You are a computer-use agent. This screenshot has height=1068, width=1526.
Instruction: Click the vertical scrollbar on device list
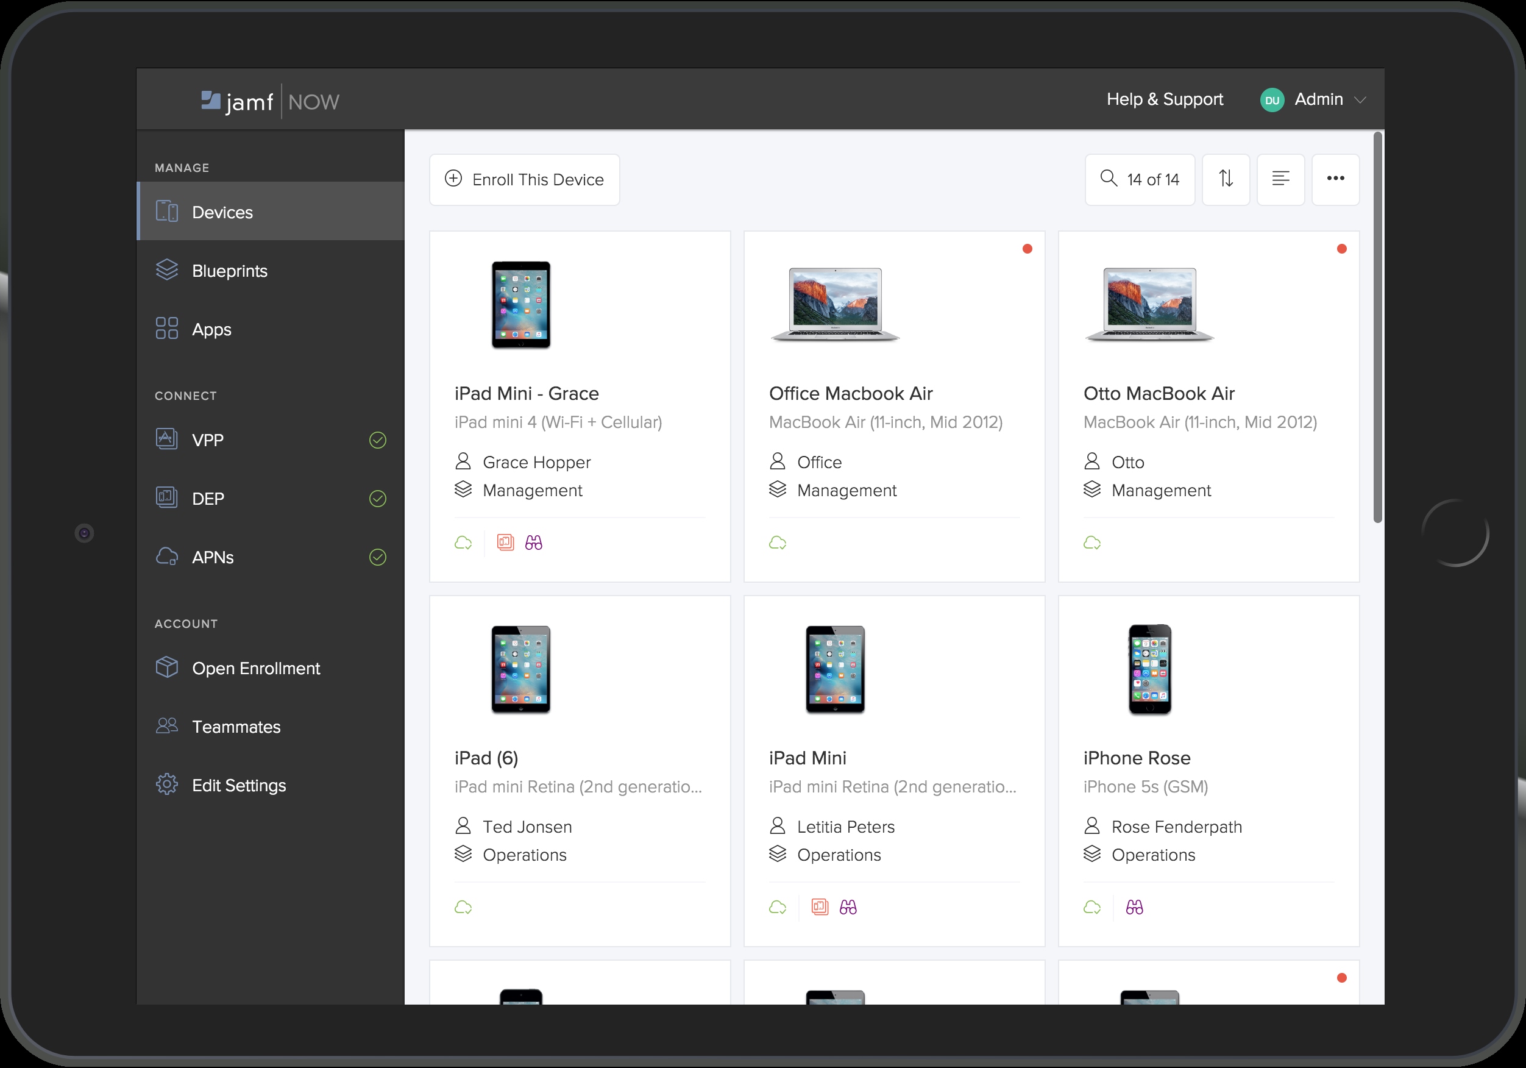click(1378, 327)
